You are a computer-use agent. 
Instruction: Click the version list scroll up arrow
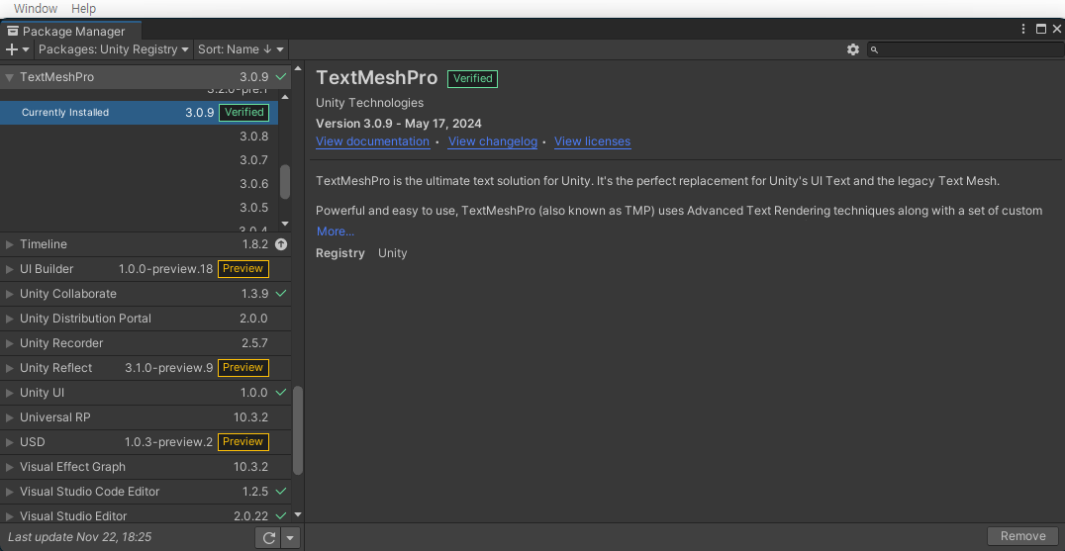pyautogui.click(x=285, y=97)
